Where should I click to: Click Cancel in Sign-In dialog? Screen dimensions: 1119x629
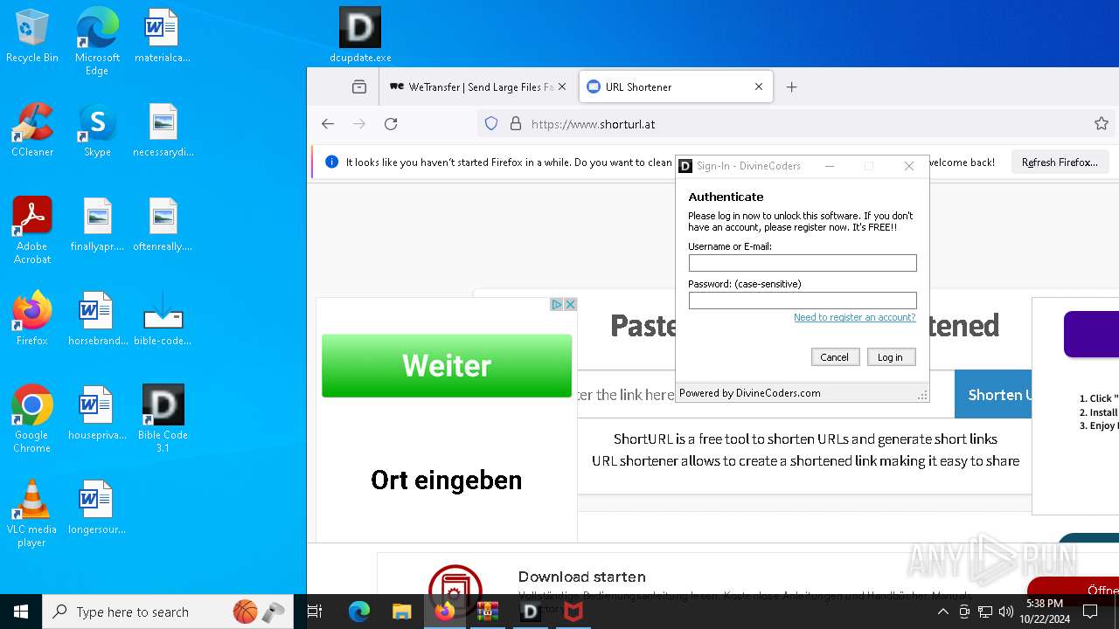point(835,357)
